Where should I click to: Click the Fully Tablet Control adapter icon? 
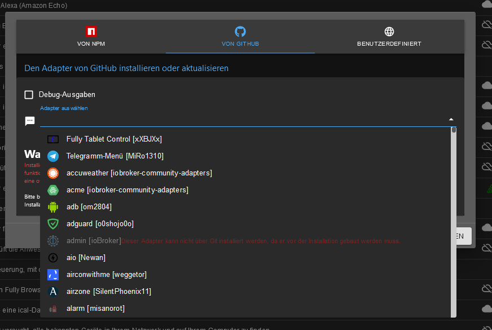[53, 139]
